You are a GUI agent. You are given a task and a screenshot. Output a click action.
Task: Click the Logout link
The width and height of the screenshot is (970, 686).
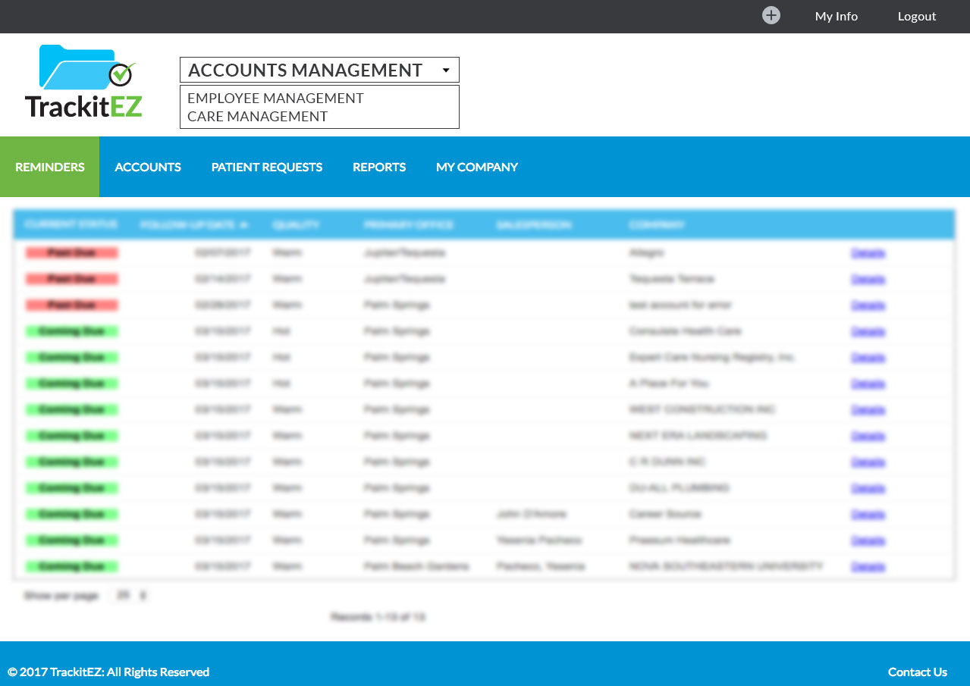917,17
